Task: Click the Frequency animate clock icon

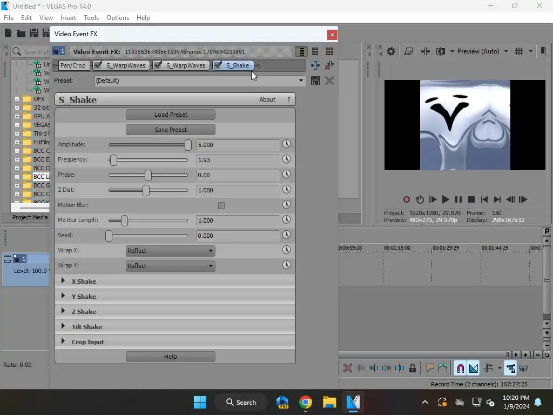Action: point(286,159)
